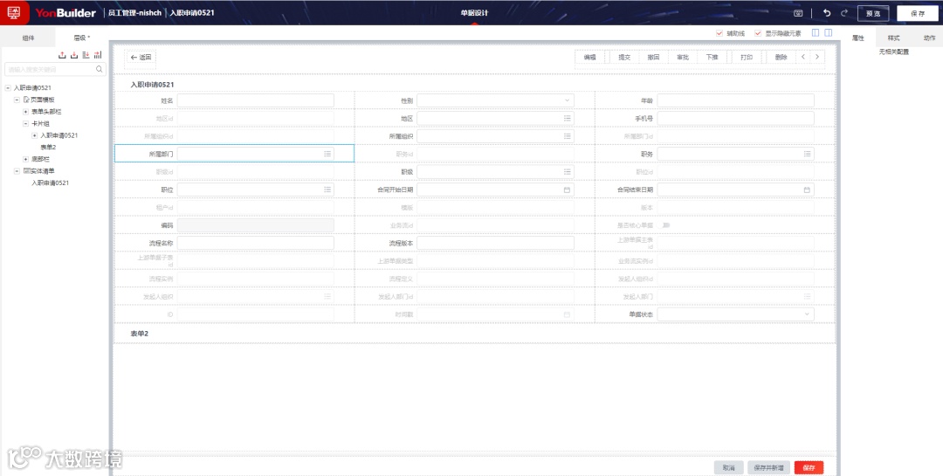Click the sort-descending icon above hierarchy tree
The image size is (943, 476).
[x=86, y=55]
